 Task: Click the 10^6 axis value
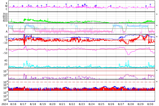pos(5,75)
